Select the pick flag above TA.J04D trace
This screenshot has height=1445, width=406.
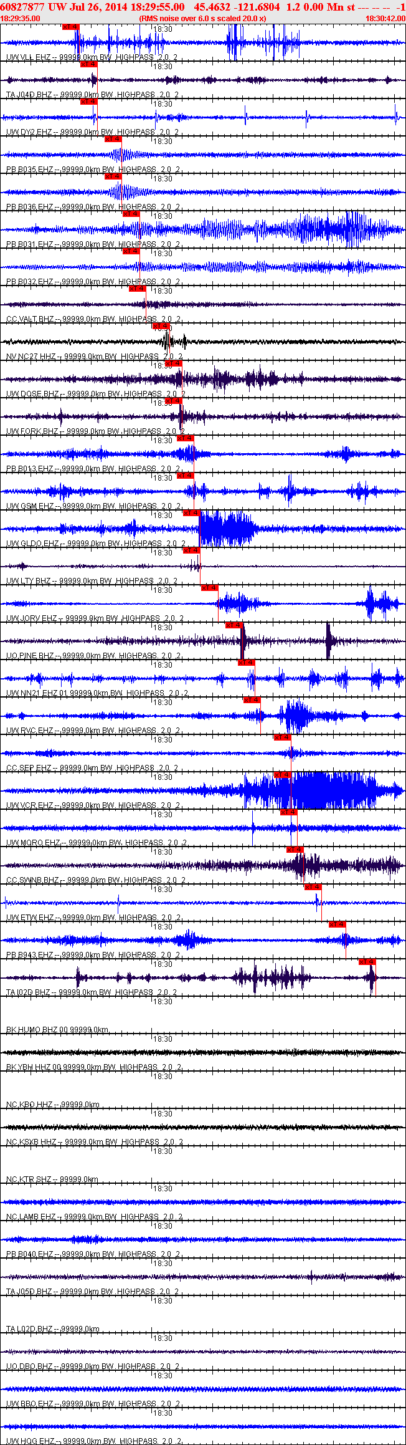coord(89,64)
